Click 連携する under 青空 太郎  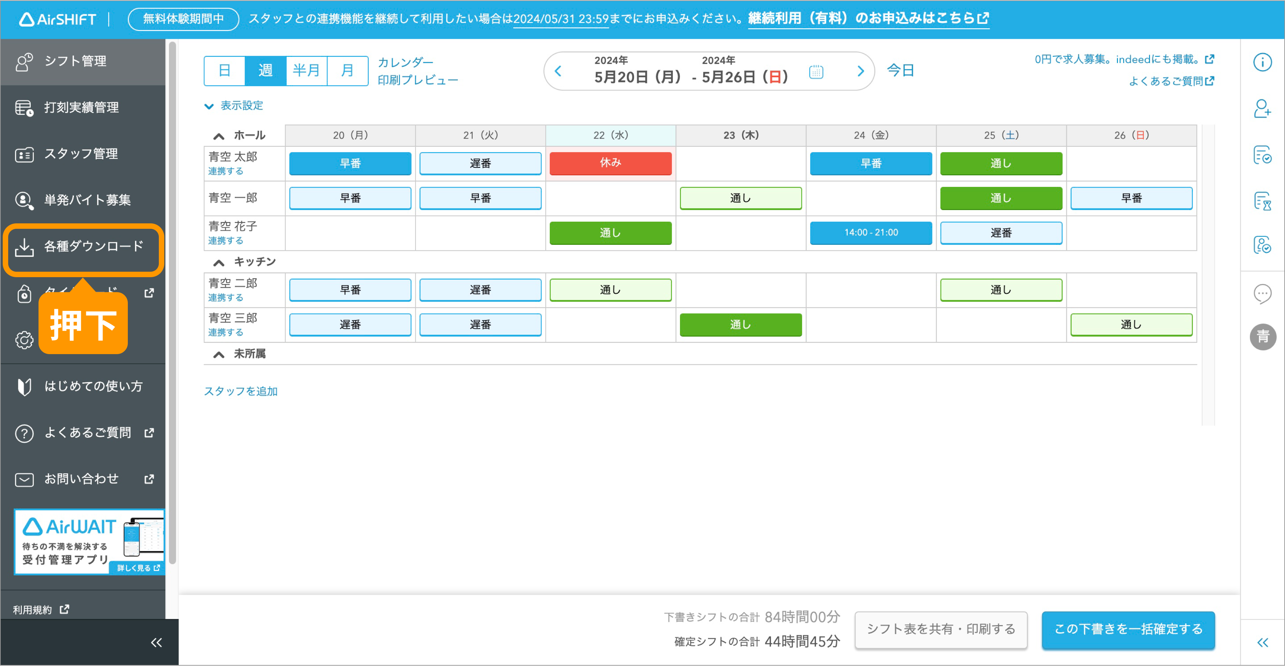[x=226, y=171]
